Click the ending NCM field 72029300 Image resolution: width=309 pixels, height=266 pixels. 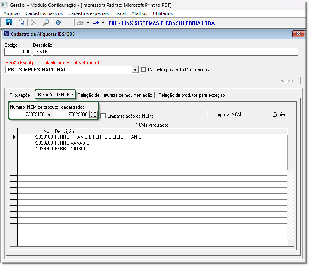point(70,114)
